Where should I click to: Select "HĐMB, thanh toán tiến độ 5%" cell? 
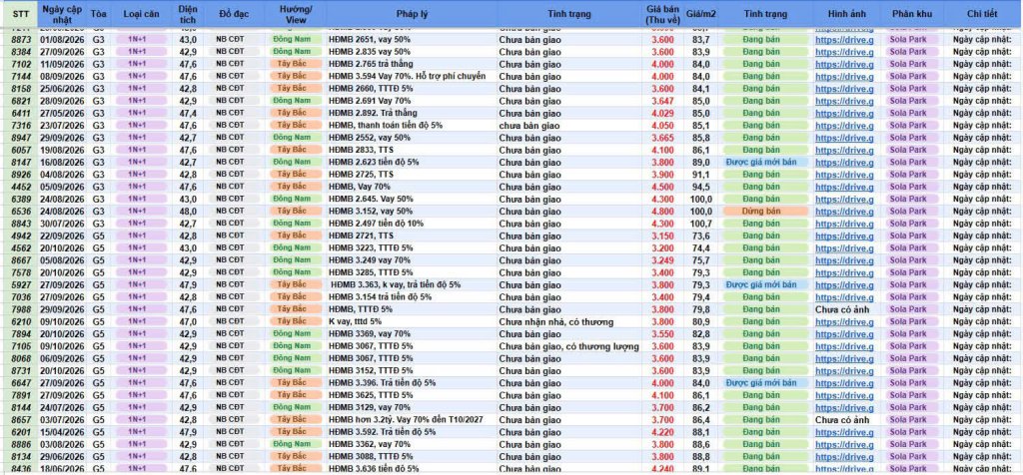point(411,125)
